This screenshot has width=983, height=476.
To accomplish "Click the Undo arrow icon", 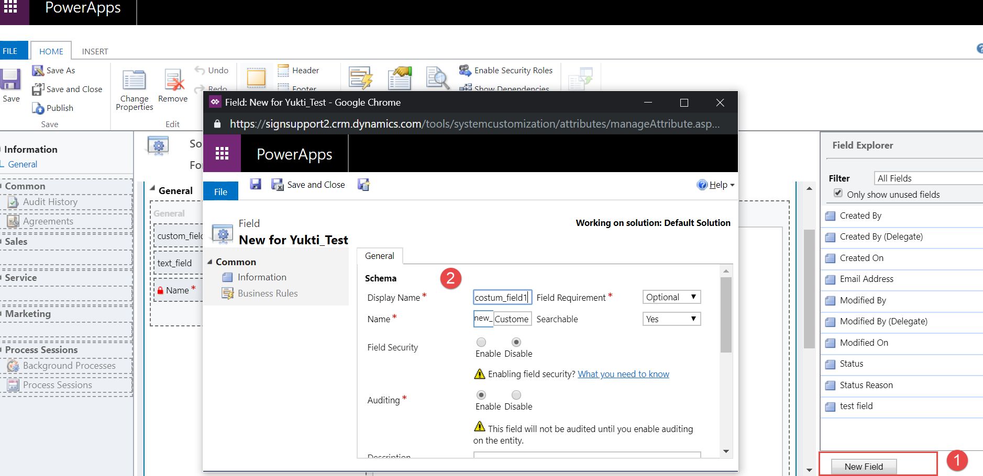I will click(x=200, y=70).
